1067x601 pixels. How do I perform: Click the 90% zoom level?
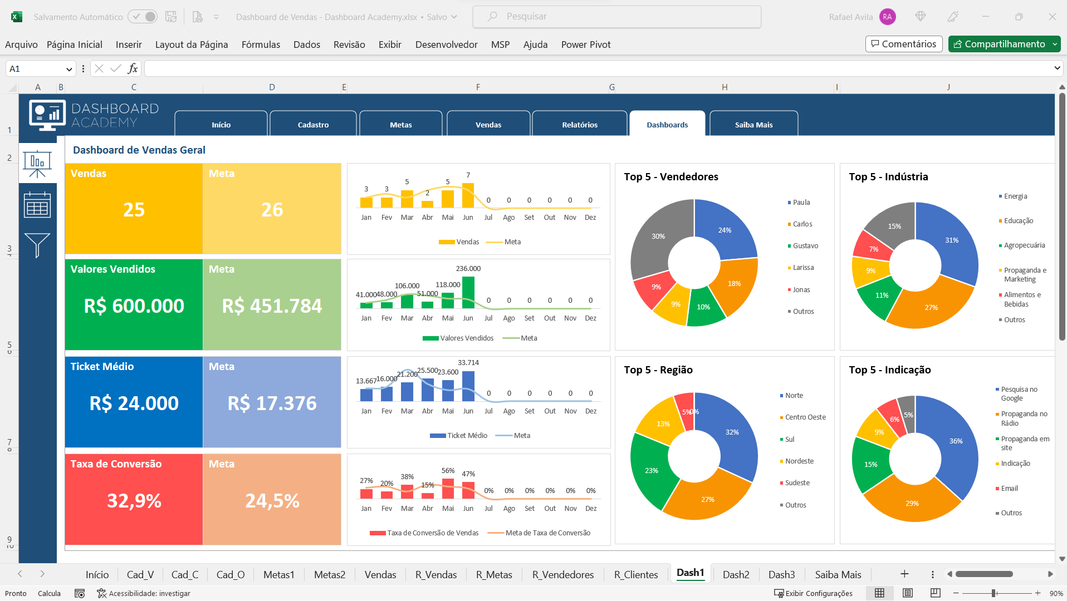click(1056, 593)
